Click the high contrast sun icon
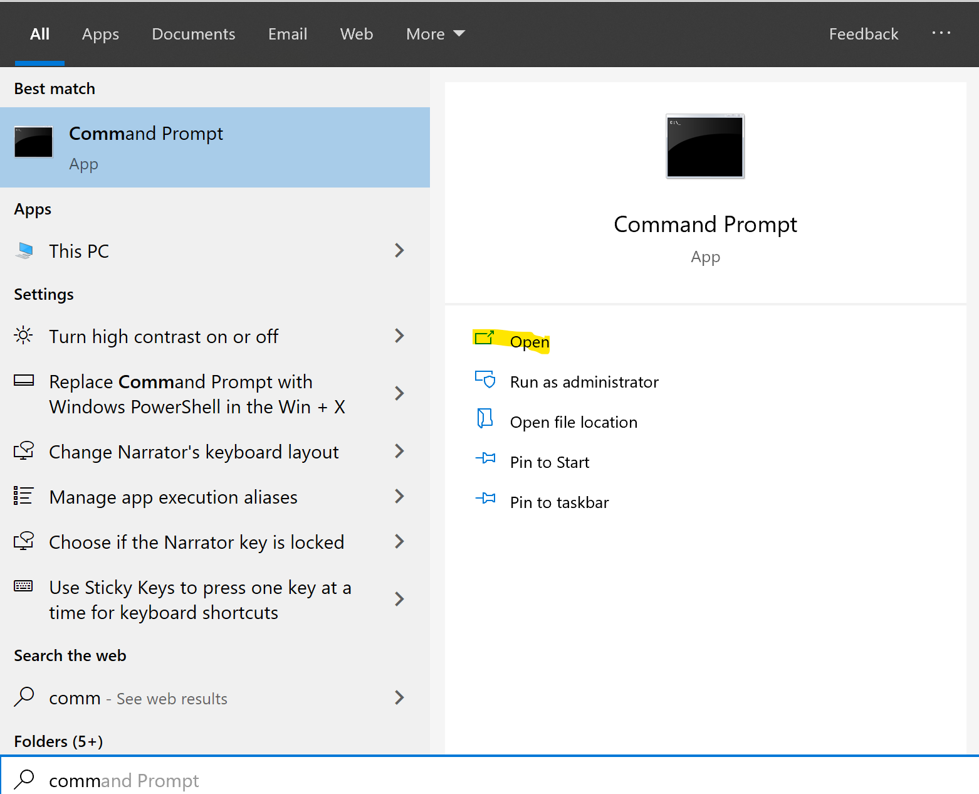This screenshot has height=794, width=979. (24, 336)
